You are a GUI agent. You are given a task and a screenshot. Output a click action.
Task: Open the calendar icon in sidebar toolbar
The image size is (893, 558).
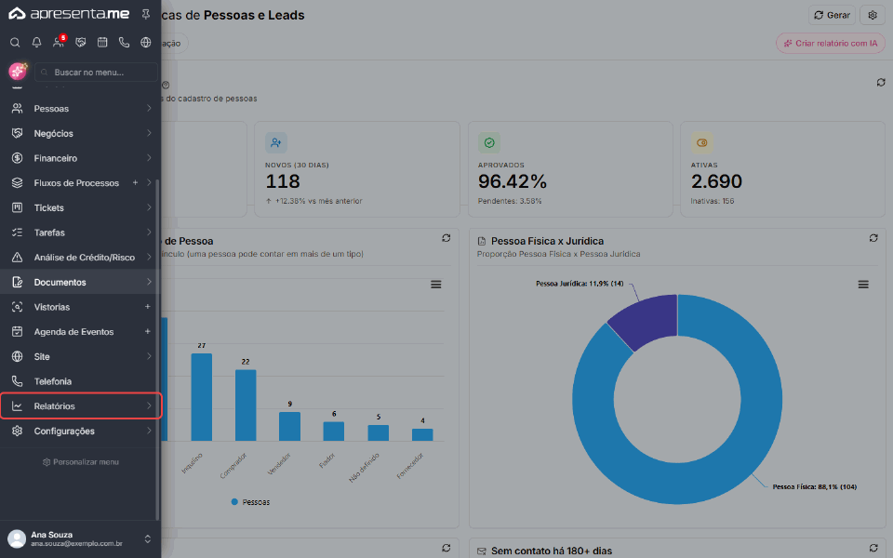coord(102,42)
